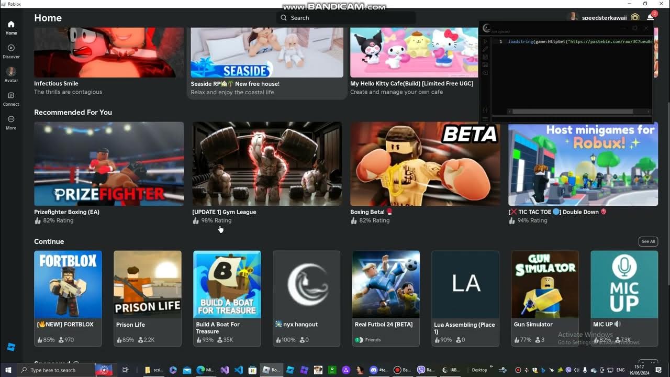Click the 'Infectious Smile' title link

point(56,83)
